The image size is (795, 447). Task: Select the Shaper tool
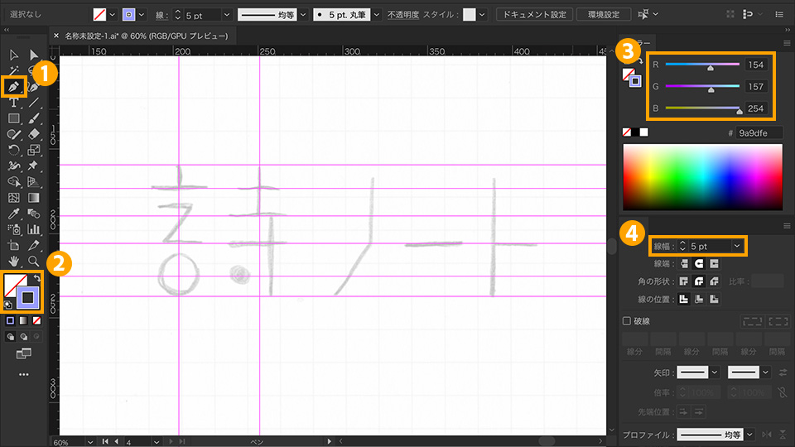tap(14, 134)
